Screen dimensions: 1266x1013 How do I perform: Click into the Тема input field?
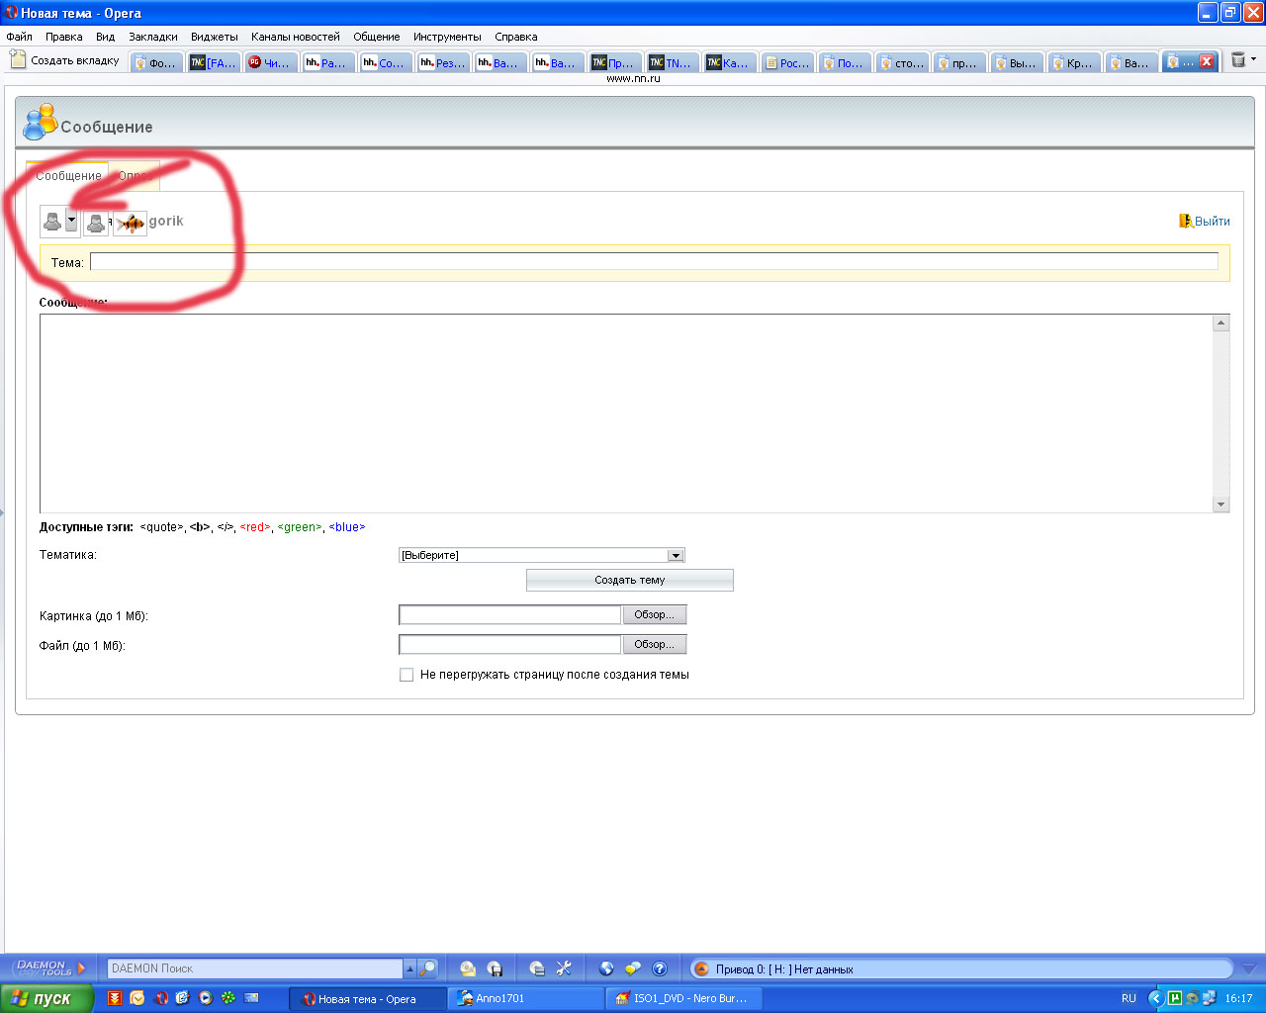(653, 262)
